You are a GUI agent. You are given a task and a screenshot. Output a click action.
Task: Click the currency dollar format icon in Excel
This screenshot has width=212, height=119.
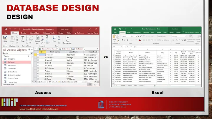click(173, 40)
